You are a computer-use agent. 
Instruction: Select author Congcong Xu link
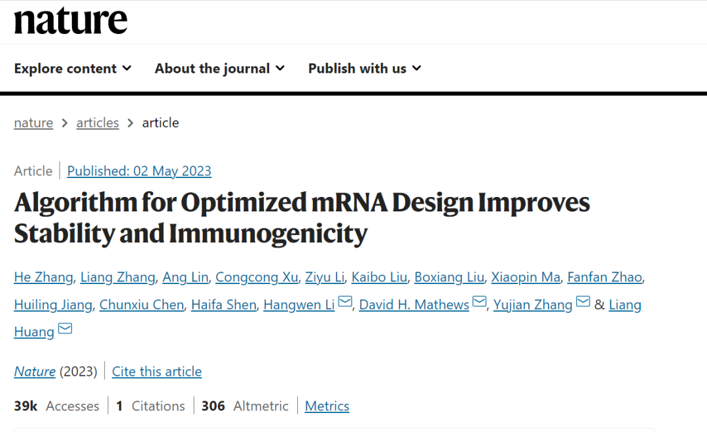(257, 278)
